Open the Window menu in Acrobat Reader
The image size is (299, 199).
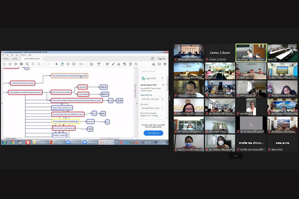coord(23,55)
